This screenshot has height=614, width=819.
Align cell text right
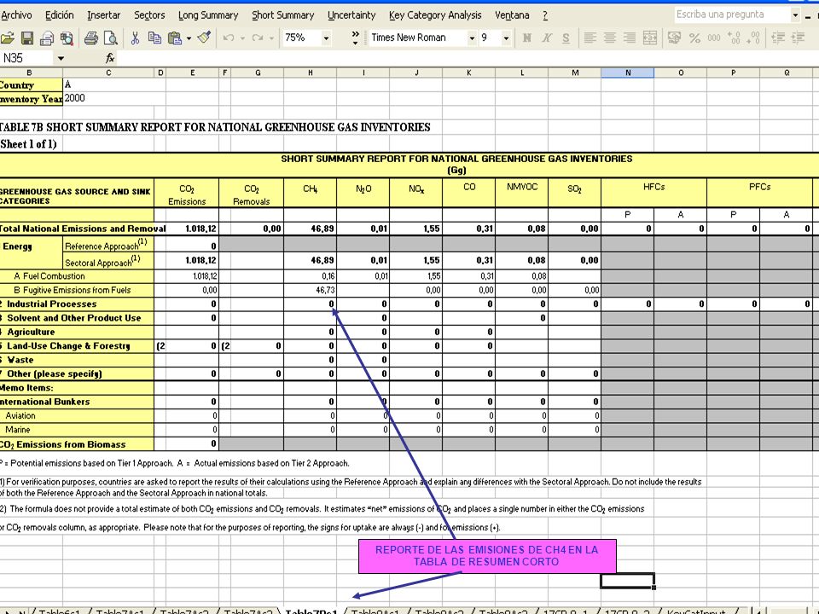click(630, 38)
